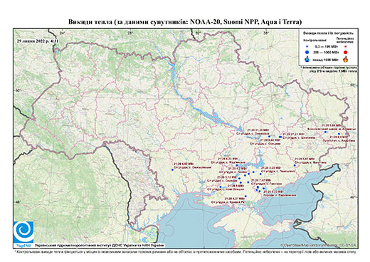Click the 7.67 МВт heat emission label
Image resolution: width=370 pixels, height=262 pixels.
point(260,180)
